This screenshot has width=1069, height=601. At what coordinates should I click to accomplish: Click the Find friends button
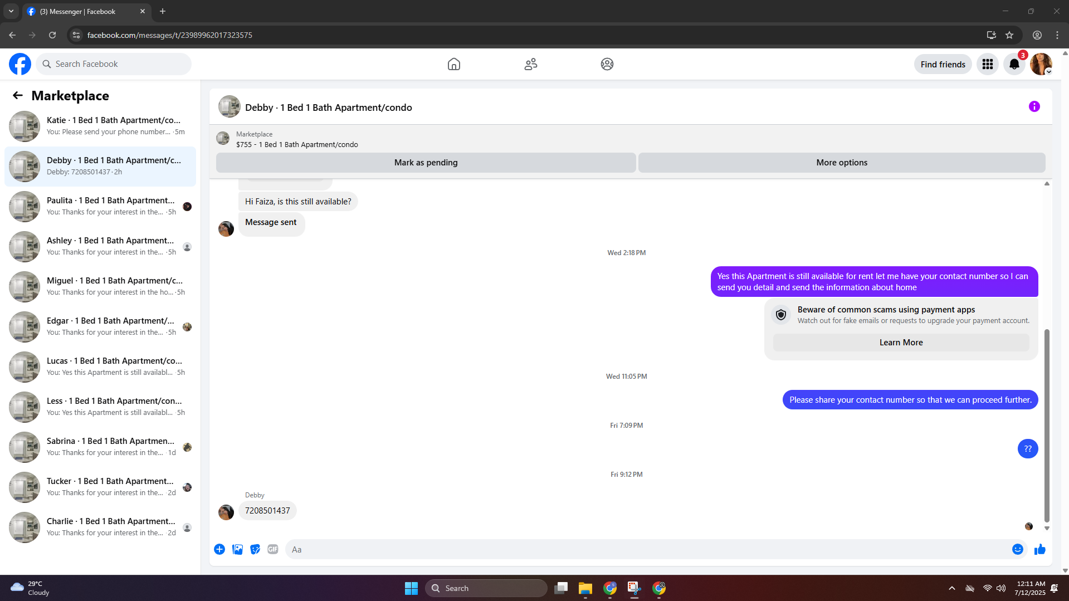click(x=943, y=64)
